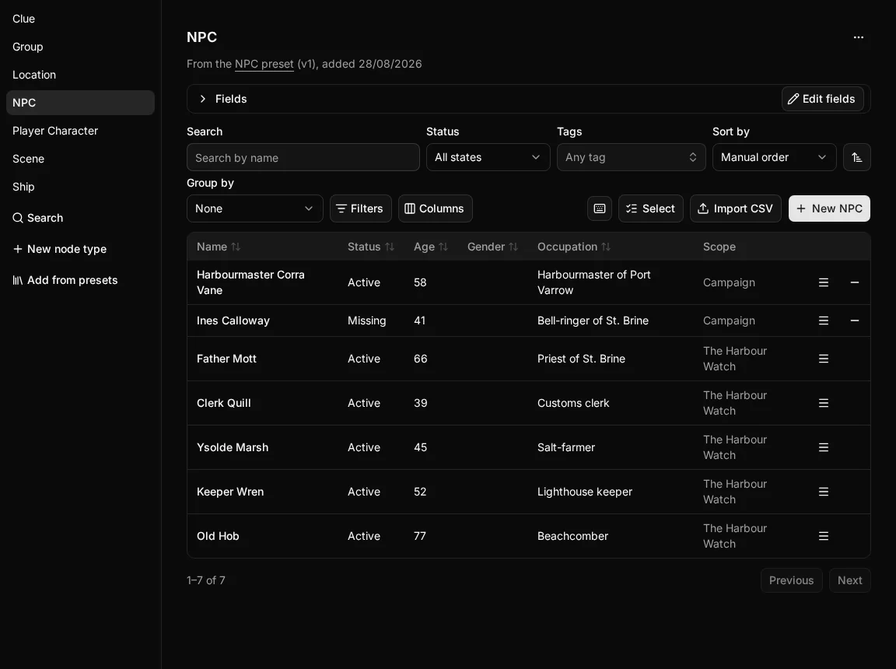
Task: Focus the Search by name field
Action: 303,157
